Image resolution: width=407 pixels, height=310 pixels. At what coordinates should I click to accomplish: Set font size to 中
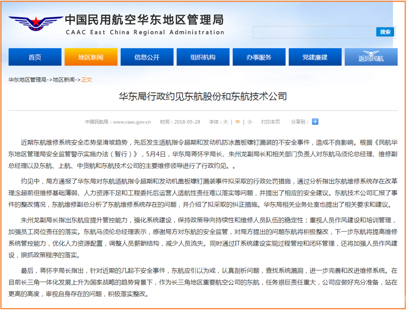point(238,122)
